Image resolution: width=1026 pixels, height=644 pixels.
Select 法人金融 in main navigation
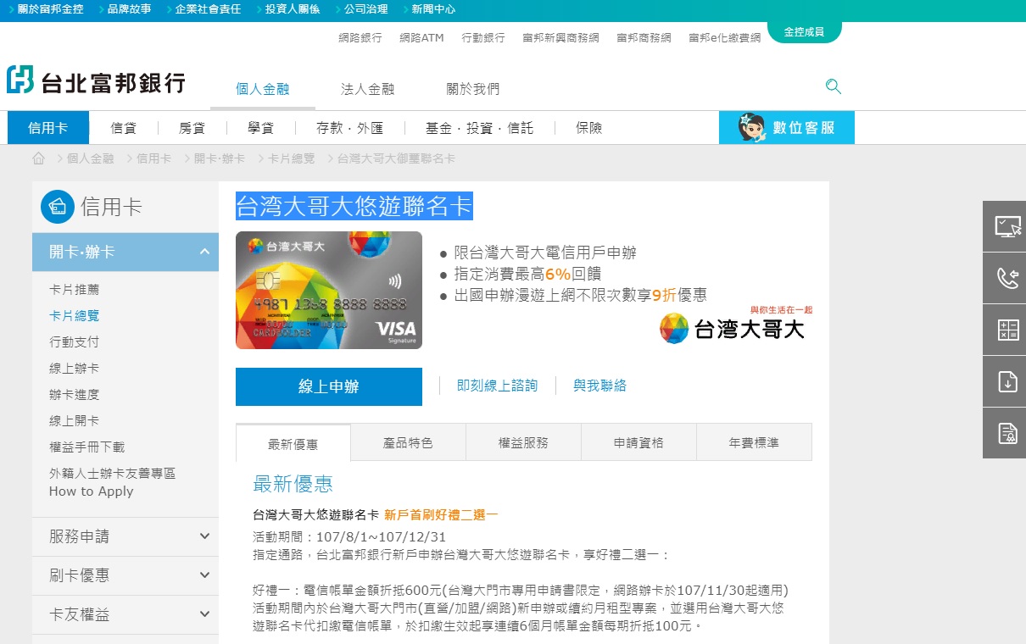click(x=368, y=88)
